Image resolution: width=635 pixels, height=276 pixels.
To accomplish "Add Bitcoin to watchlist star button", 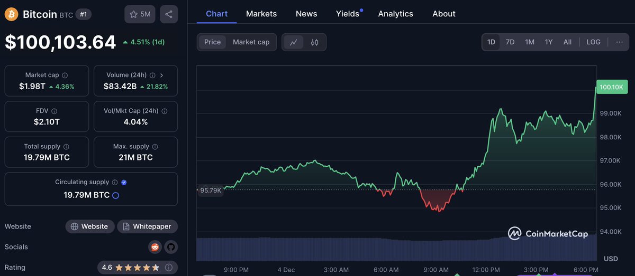I will (x=140, y=14).
